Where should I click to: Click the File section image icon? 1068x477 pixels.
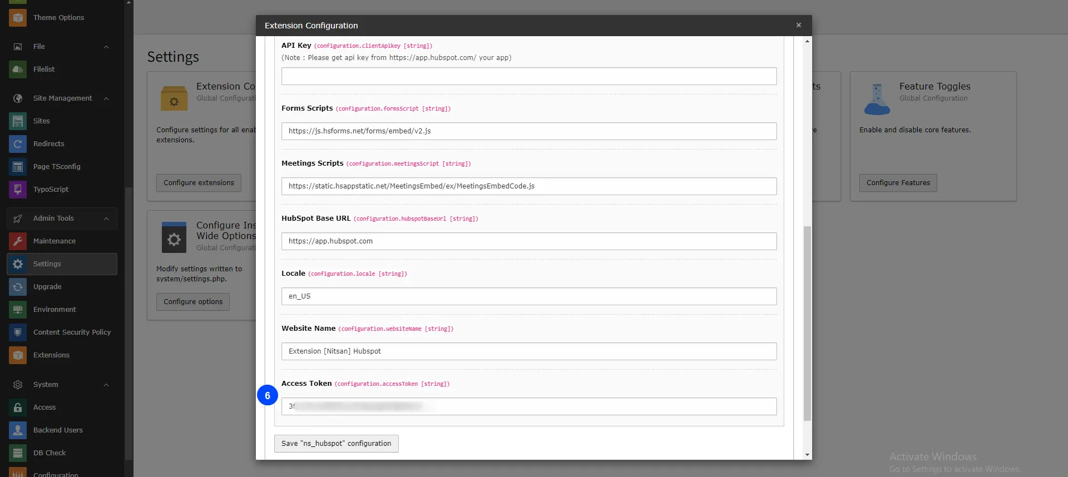pos(18,47)
